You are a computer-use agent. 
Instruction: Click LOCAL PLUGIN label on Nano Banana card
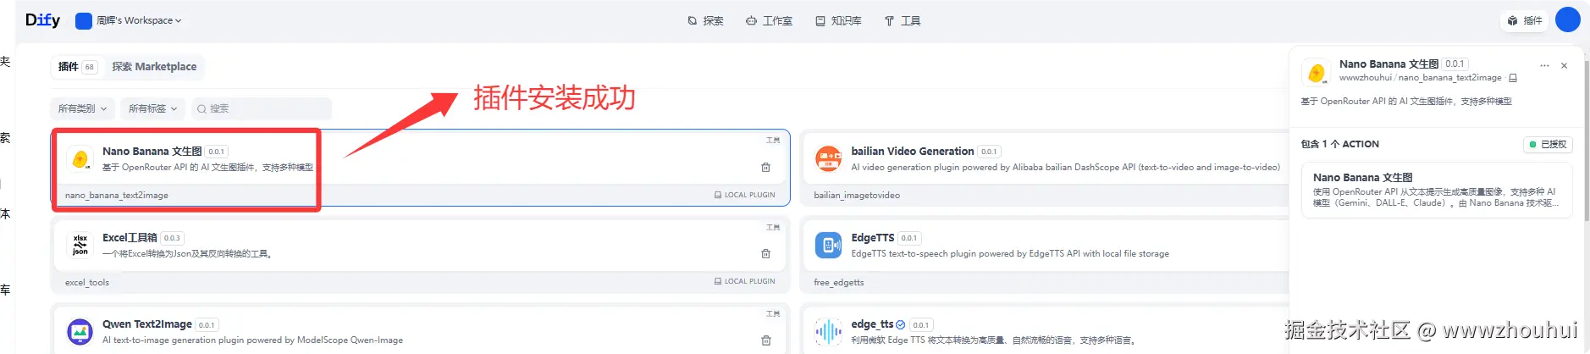click(x=744, y=195)
